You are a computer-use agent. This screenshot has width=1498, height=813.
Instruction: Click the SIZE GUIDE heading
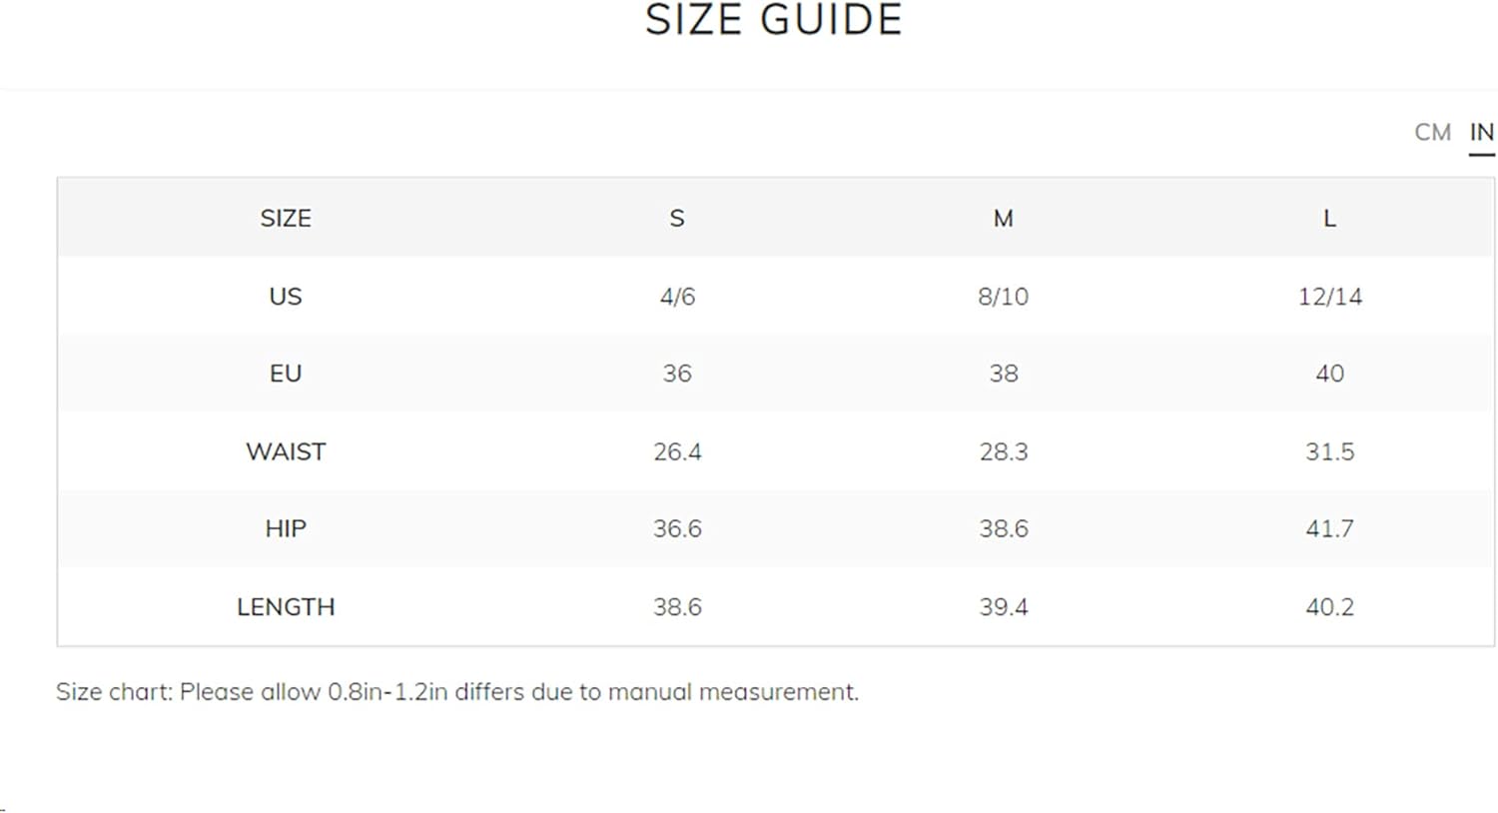point(774,19)
